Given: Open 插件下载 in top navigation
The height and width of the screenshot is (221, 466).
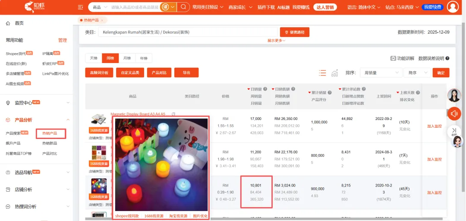Looking at the screenshot, I should [266, 7].
